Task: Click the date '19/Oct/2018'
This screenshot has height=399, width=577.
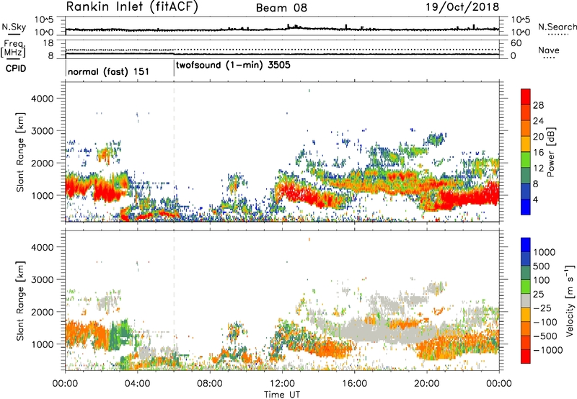Action: point(462,7)
